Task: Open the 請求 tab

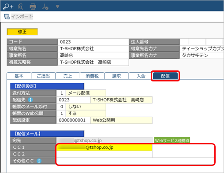Action: [x=116, y=76]
